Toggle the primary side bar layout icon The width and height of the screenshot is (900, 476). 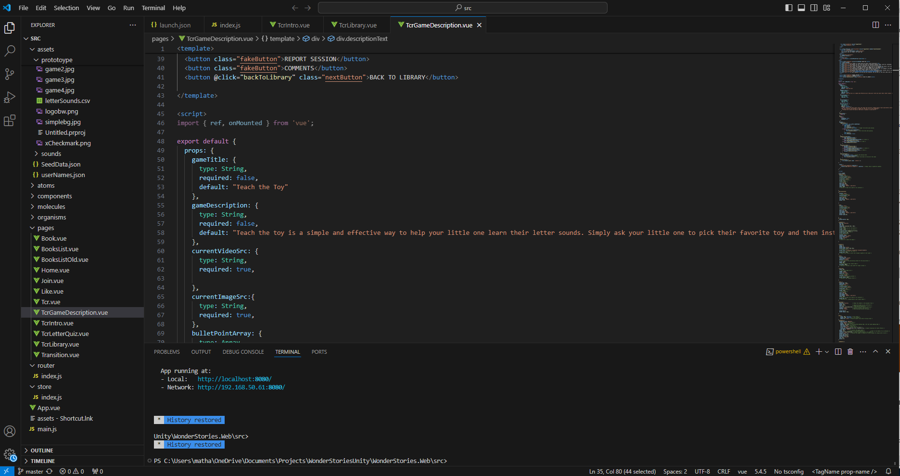[789, 8]
